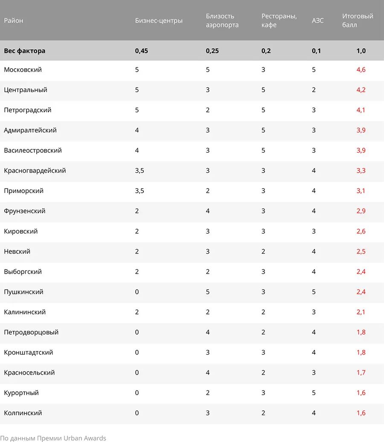The image size is (384, 442).
Task: Click the "По данным Премии Urban Awards" caption
Action: (x=53, y=438)
